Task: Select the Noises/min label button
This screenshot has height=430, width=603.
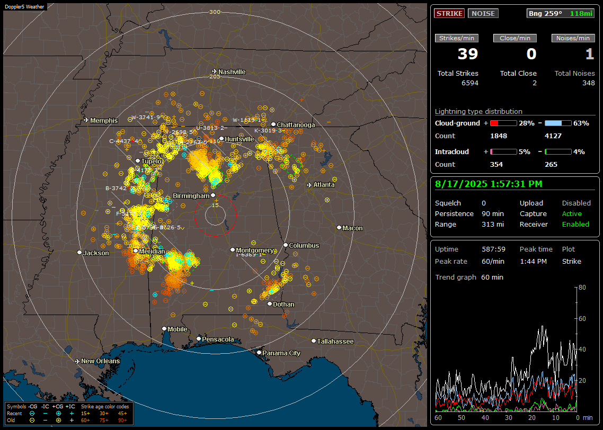Action: (x=573, y=38)
